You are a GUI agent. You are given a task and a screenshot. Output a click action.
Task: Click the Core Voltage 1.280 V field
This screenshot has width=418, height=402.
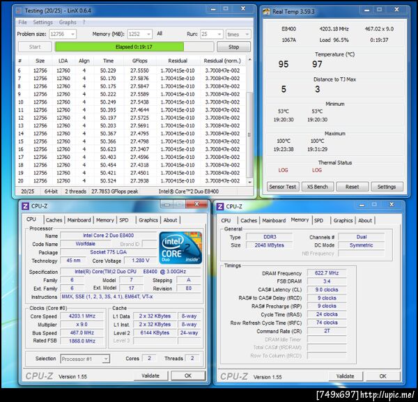click(x=141, y=260)
